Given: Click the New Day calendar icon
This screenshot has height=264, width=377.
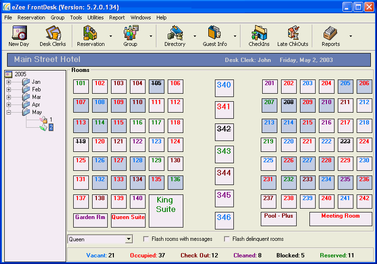Looking at the screenshot, I should (x=19, y=33).
